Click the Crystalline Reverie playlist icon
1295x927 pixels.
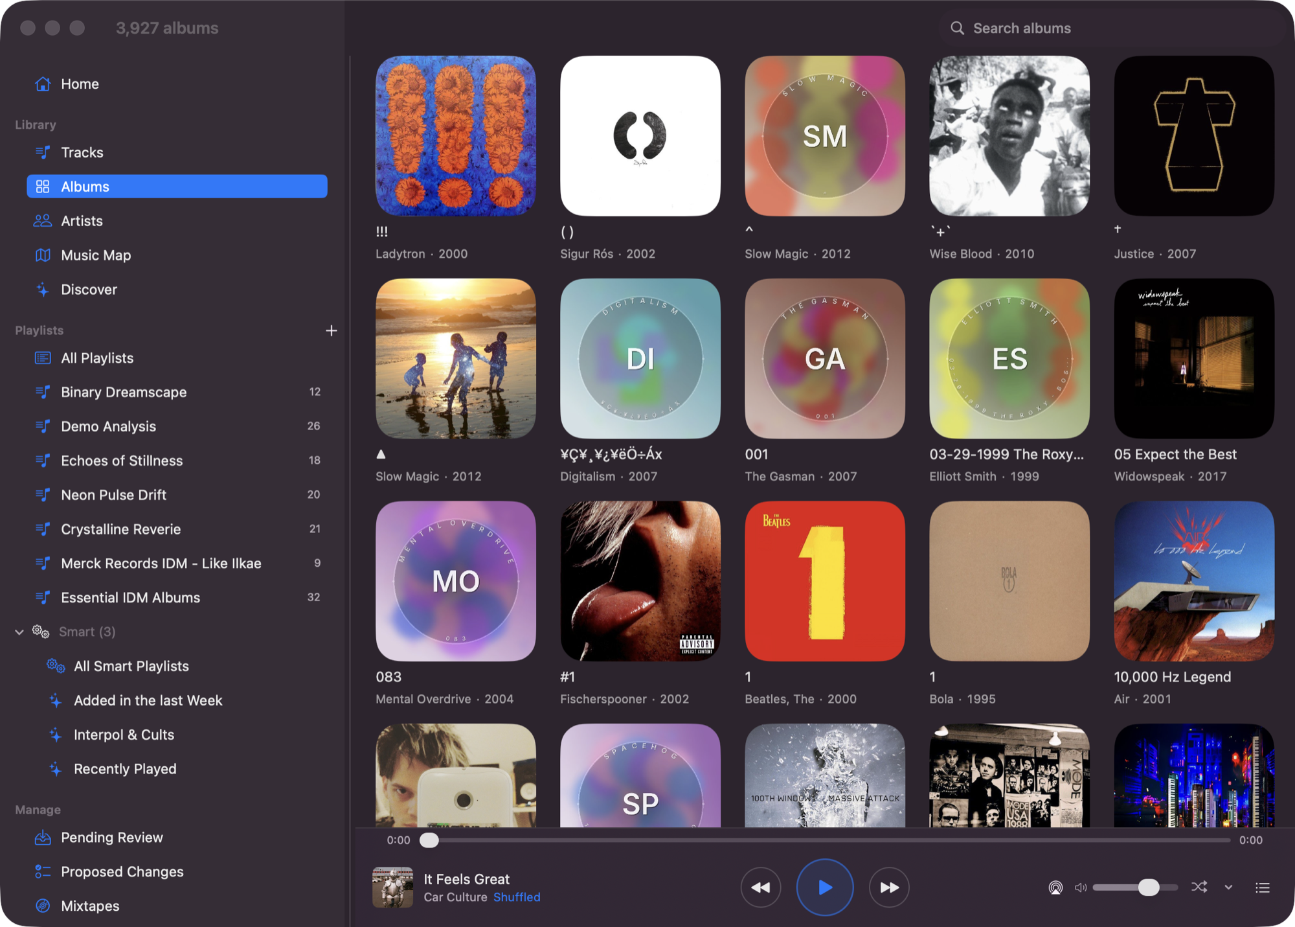pos(43,529)
